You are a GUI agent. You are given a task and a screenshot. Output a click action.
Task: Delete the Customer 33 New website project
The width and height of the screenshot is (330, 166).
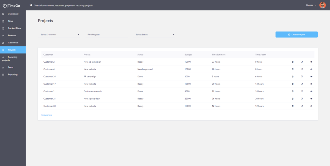[x=293, y=106]
